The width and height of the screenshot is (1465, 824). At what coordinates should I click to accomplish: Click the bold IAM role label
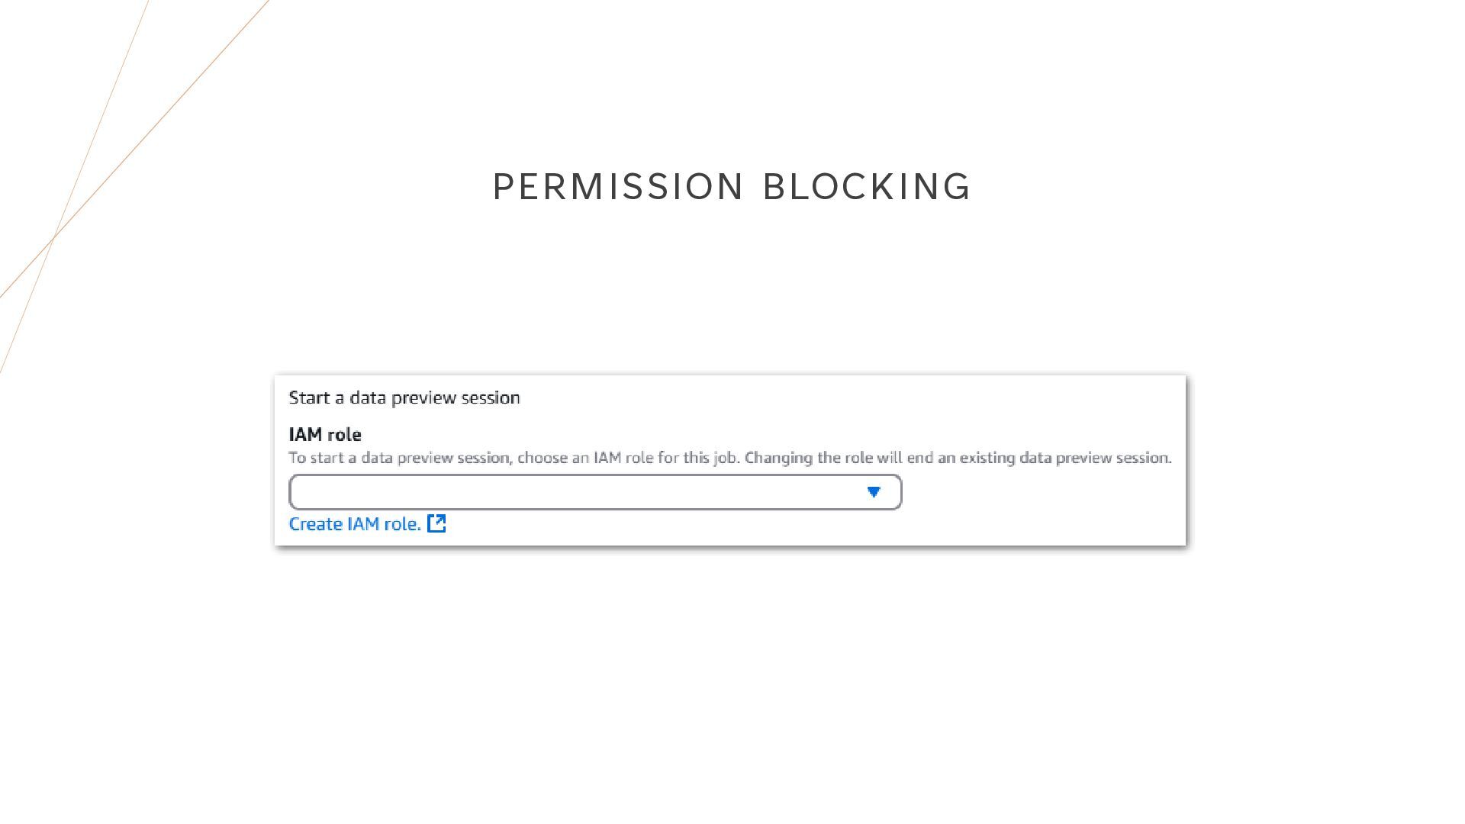(x=325, y=435)
